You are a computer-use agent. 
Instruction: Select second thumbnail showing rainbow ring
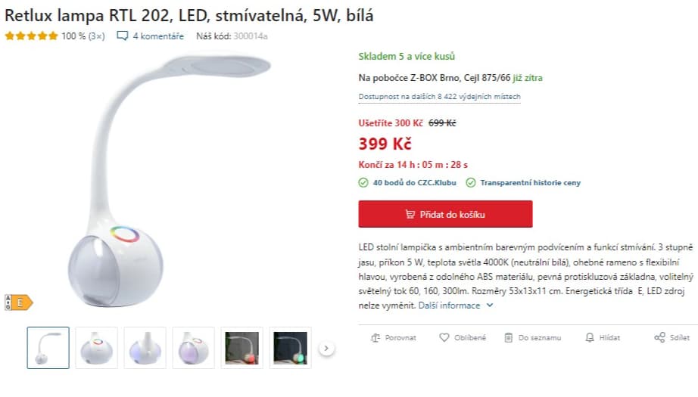click(x=97, y=348)
